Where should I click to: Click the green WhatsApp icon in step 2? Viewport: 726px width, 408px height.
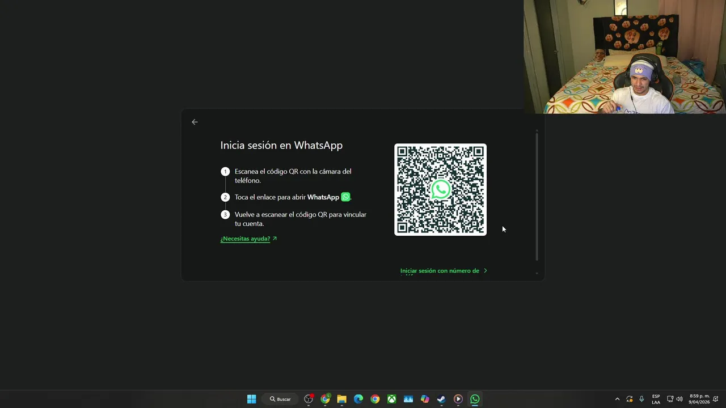pos(345,197)
